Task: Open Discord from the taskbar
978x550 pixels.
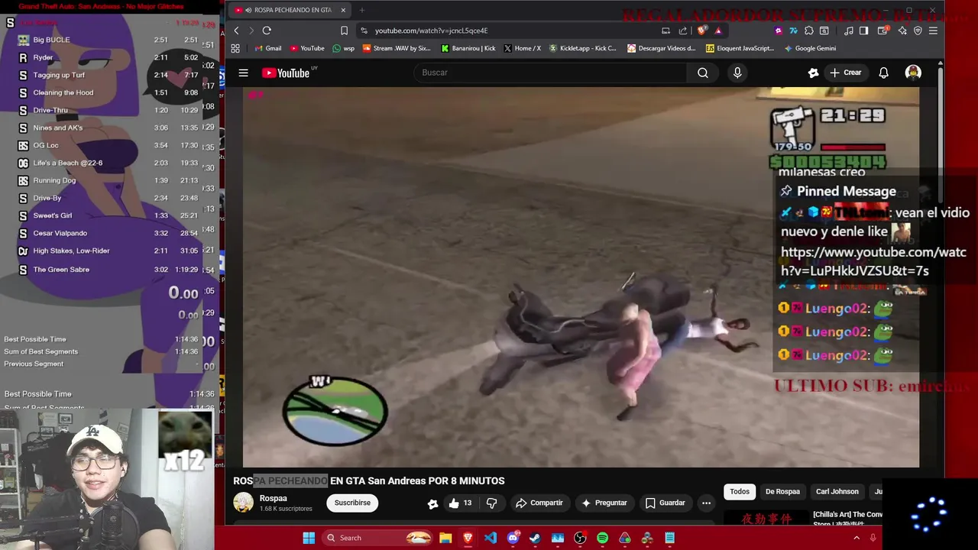Action: pyautogui.click(x=513, y=538)
